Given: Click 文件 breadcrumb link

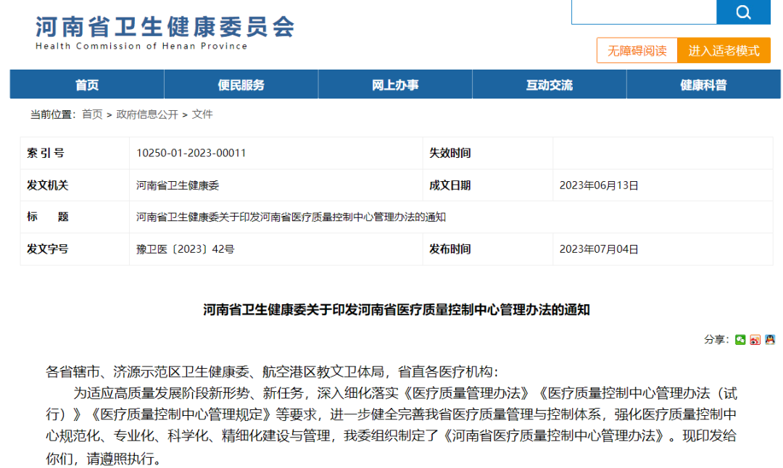Looking at the screenshot, I should tap(202, 114).
